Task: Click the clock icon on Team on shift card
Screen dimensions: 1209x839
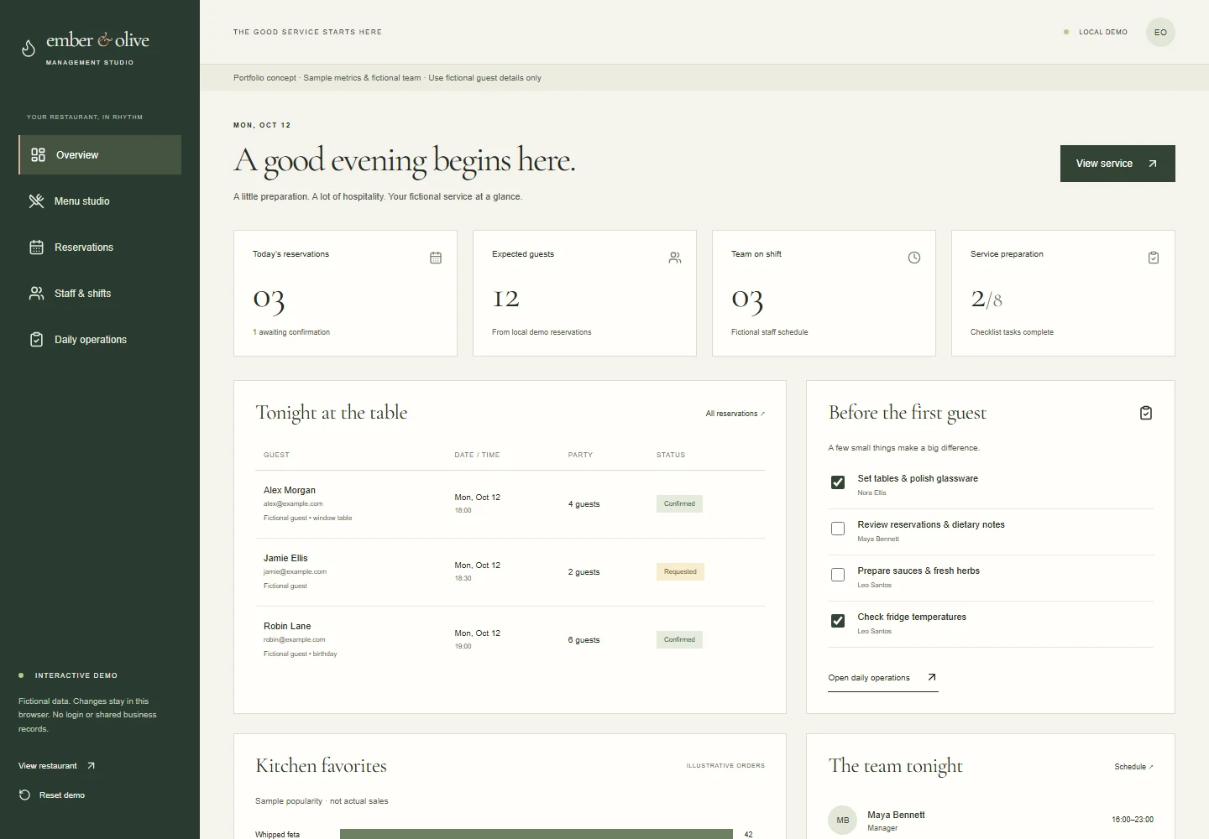Action: click(914, 258)
